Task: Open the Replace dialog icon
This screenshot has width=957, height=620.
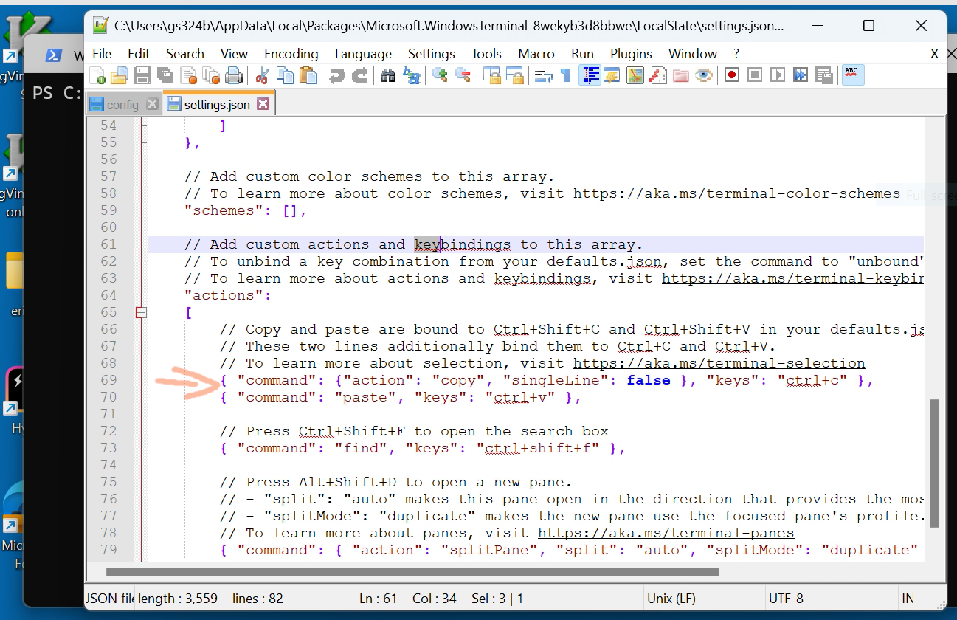Action: [412, 75]
